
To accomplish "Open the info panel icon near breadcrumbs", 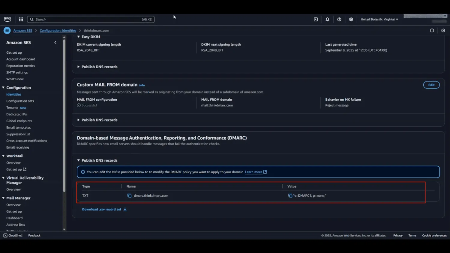I will click(x=432, y=31).
